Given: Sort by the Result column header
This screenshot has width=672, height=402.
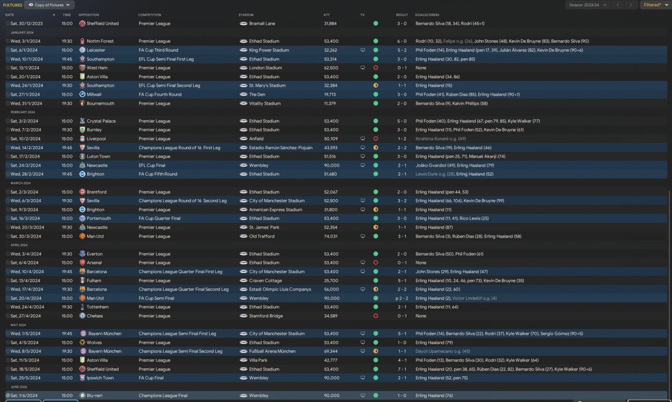Looking at the screenshot, I should point(402,15).
